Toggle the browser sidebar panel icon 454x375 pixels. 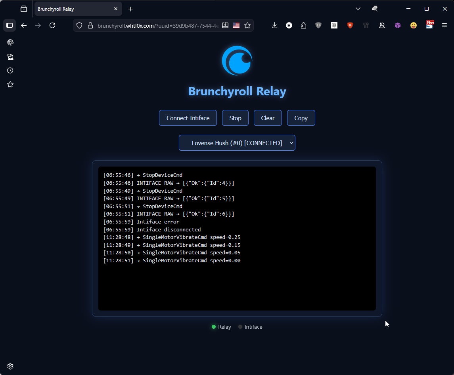pyautogui.click(x=10, y=25)
